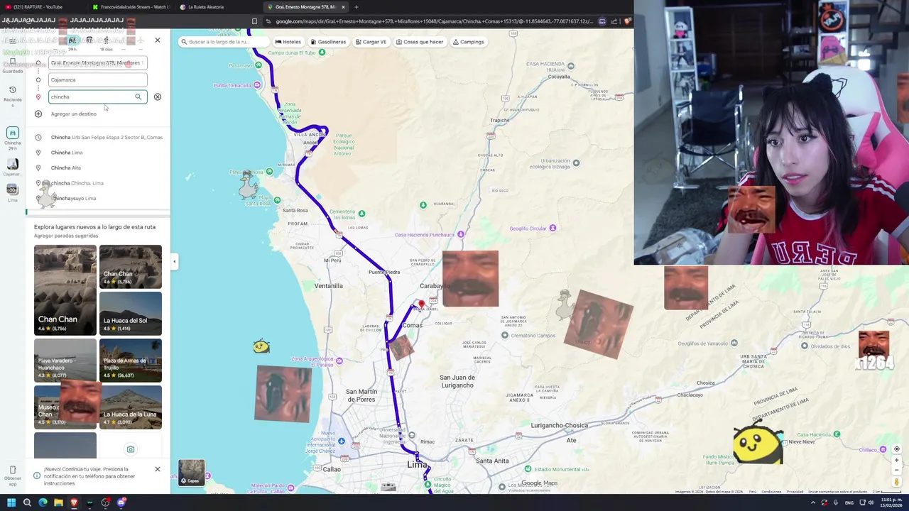The width and height of the screenshot is (909, 511).
Task: Zoom out on the map
Action: click(896, 470)
